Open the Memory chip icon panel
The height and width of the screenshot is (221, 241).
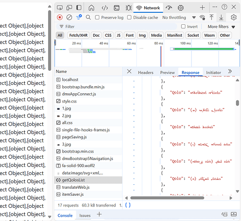pyautogui.click(x=181, y=8)
